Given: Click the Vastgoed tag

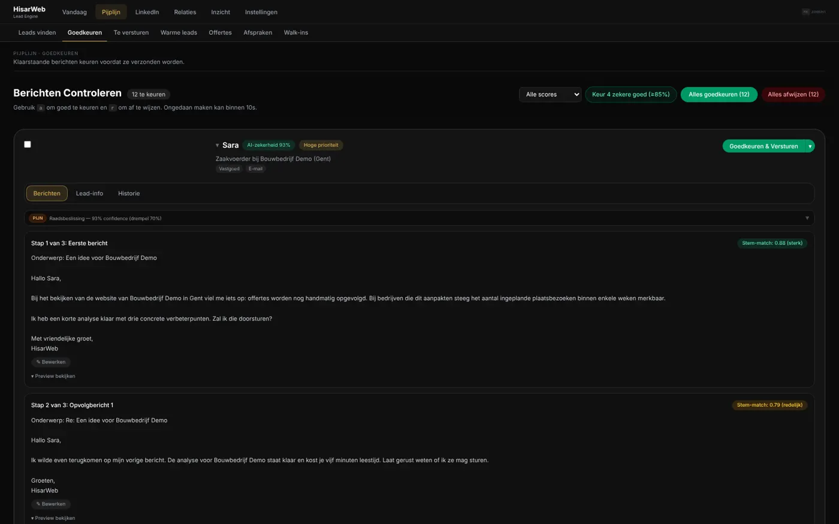Looking at the screenshot, I should pos(229,169).
